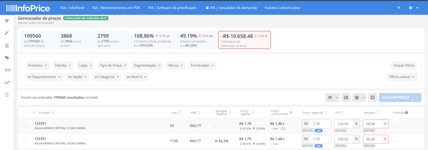Expand the Lojas filter dropdown
The image size is (428, 150).
85,65
